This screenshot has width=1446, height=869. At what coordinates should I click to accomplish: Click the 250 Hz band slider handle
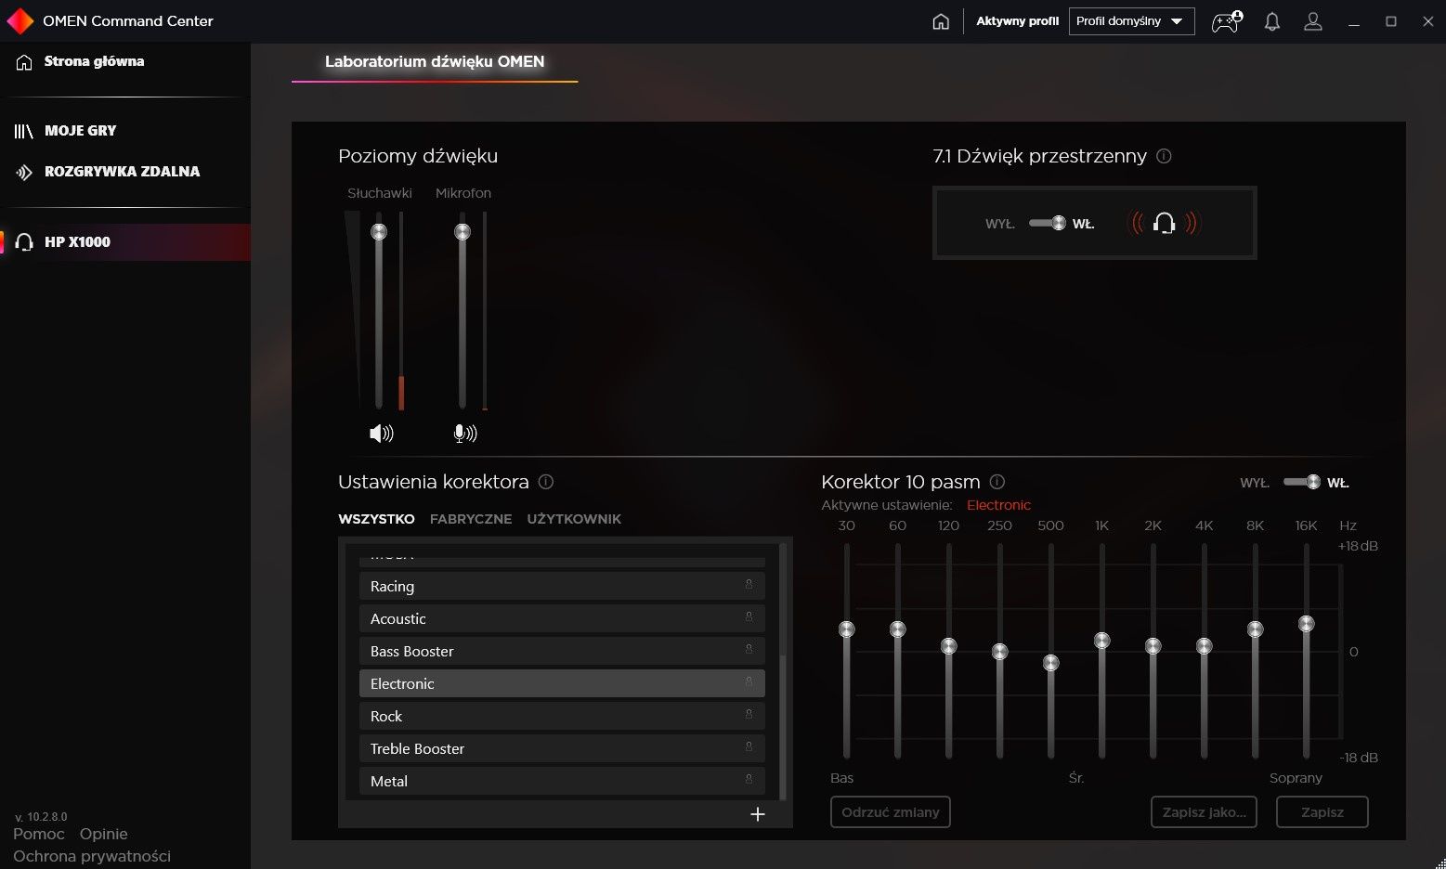(1000, 652)
